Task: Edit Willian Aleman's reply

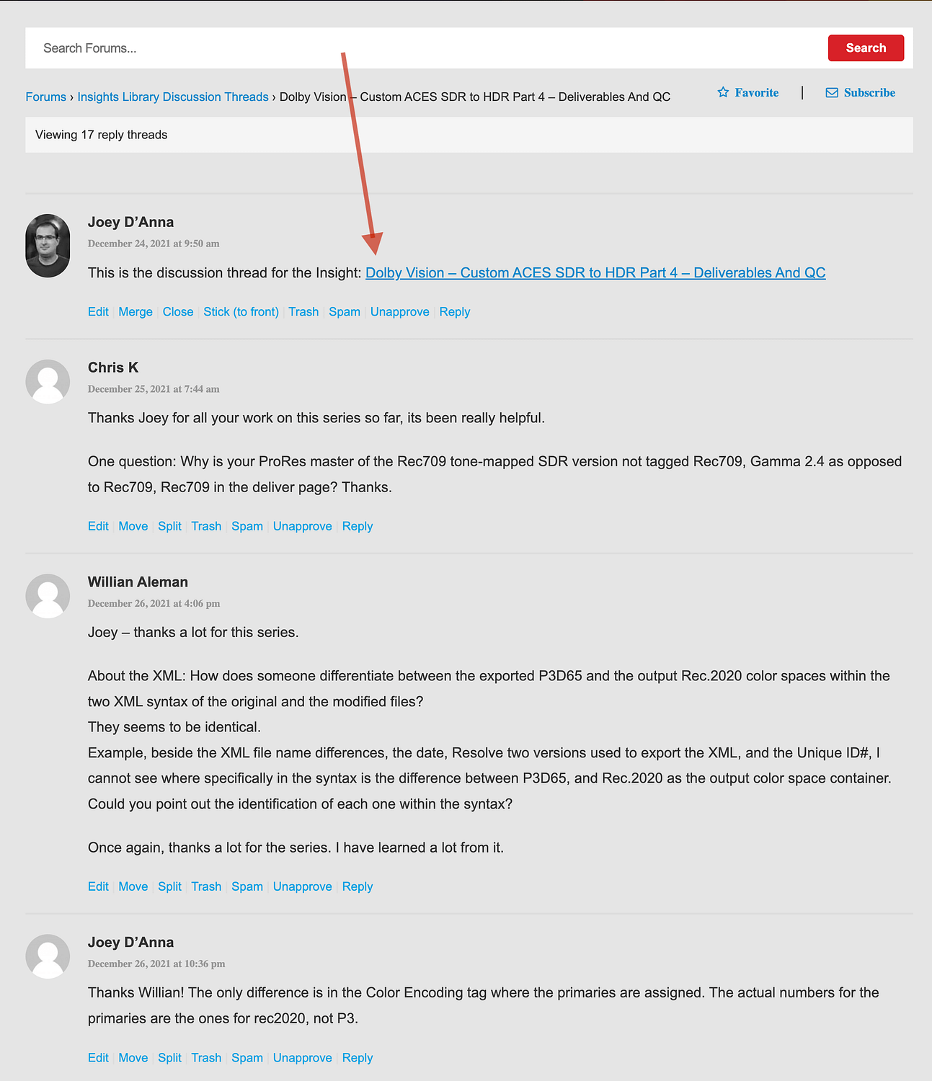Action: tap(98, 886)
